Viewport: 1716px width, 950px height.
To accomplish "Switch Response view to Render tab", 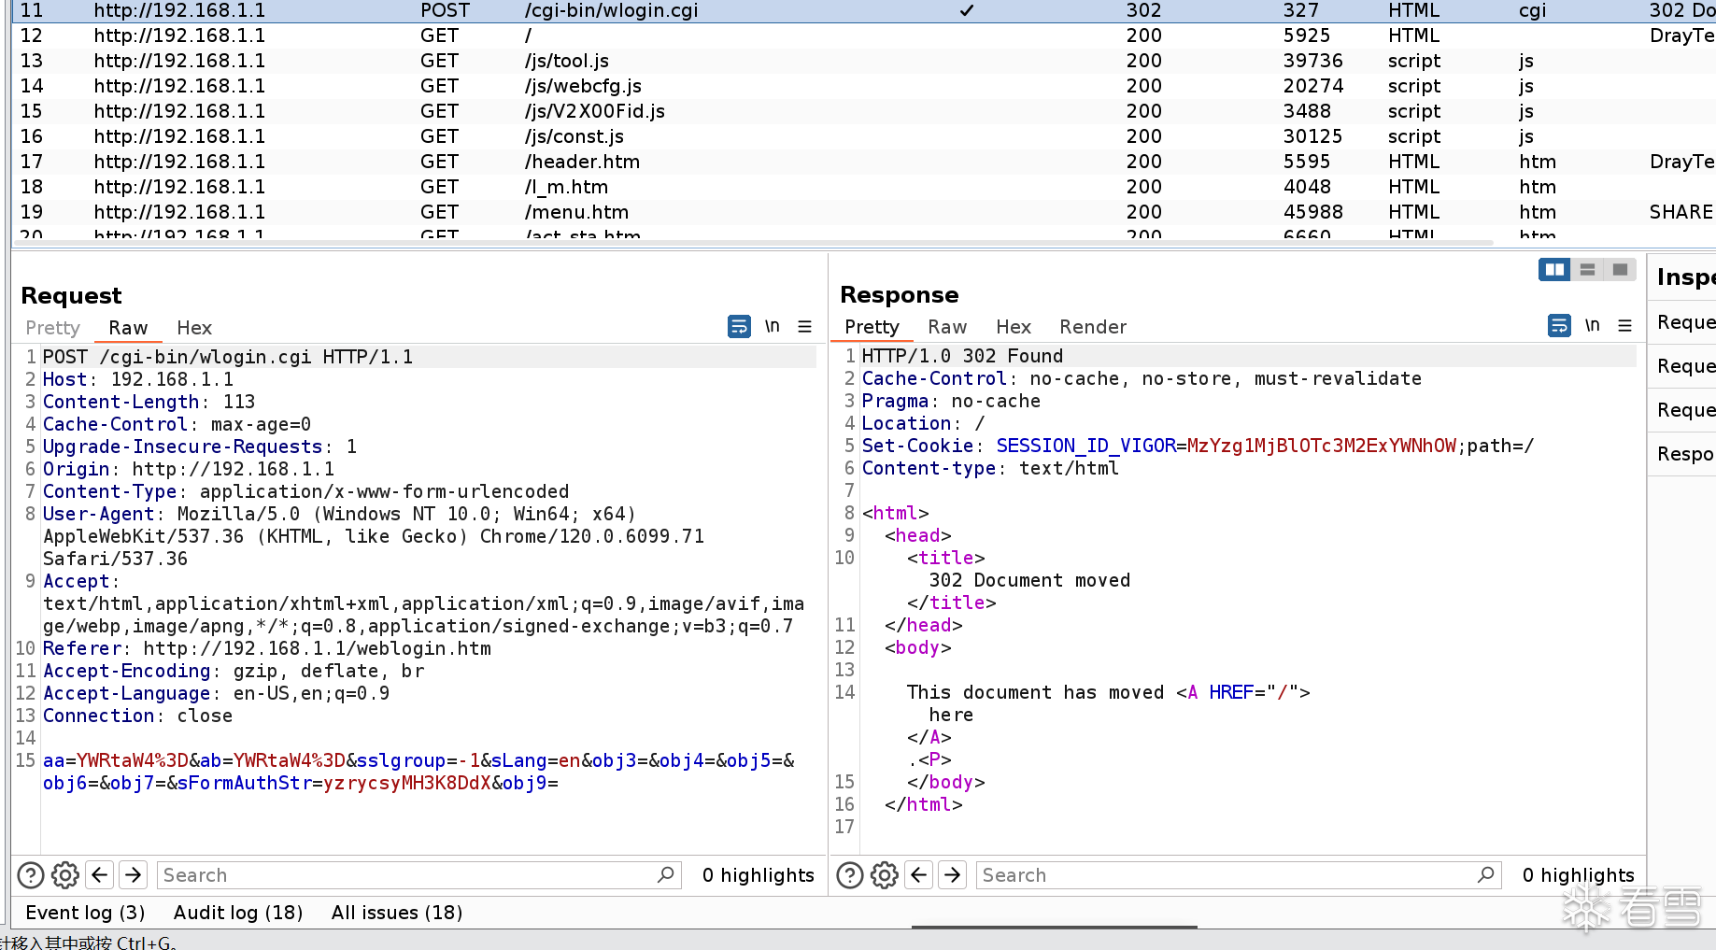I will pyautogui.click(x=1093, y=327).
